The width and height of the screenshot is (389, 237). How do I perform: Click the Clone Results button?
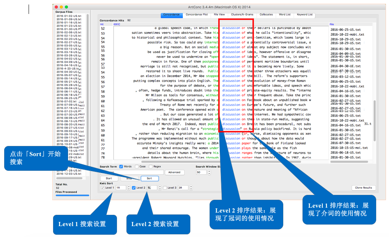(363, 188)
